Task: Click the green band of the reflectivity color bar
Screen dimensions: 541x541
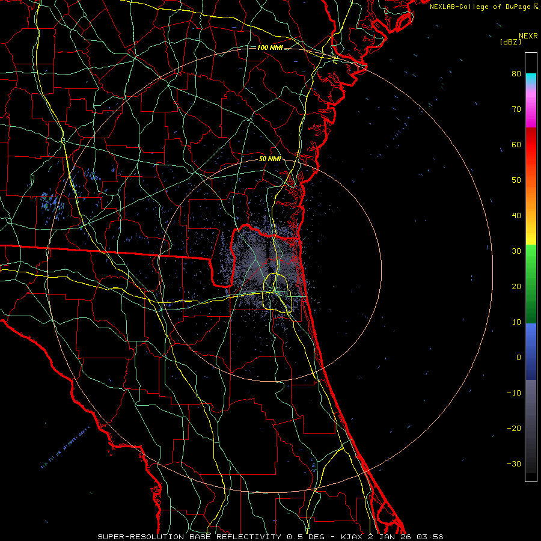Action: (531, 284)
